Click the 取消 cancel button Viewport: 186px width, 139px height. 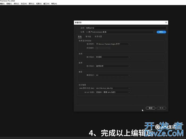pos(161,108)
